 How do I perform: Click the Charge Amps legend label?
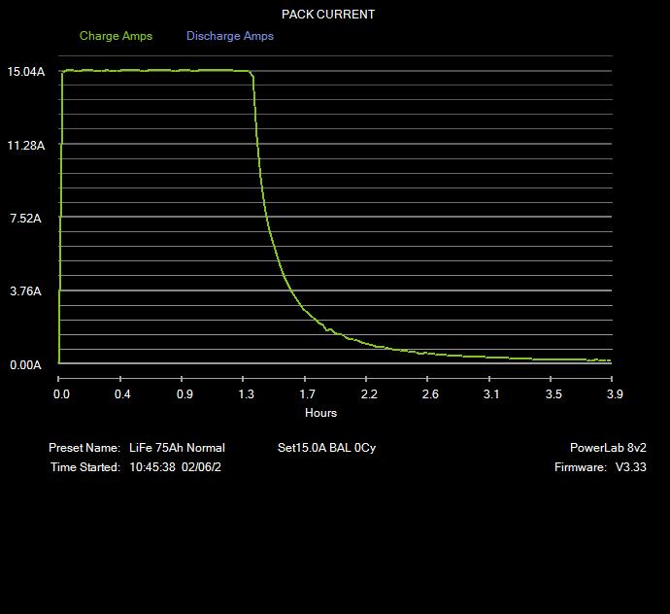pyautogui.click(x=116, y=36)
